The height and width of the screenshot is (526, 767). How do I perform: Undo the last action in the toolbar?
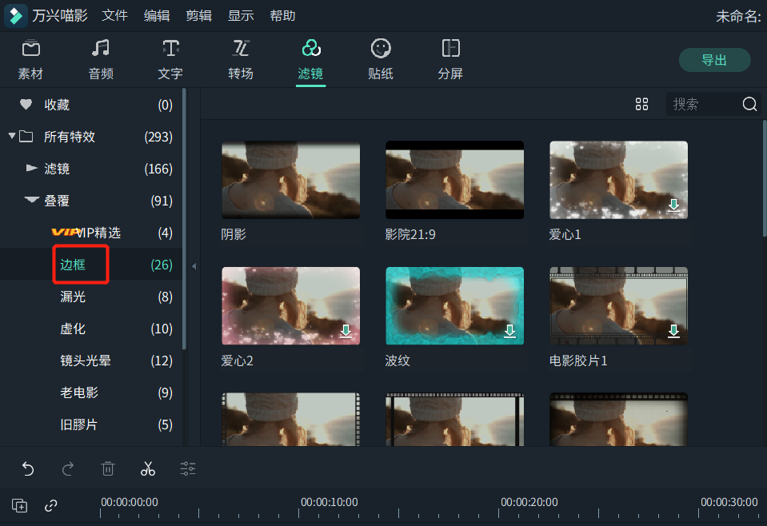coord(28,469)
